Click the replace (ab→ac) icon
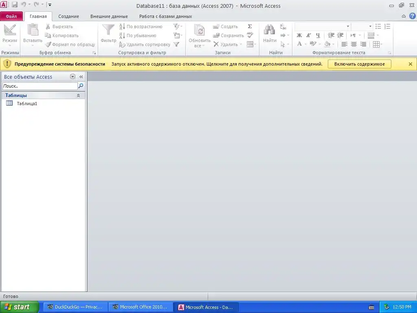The height and width of the screenshot is (313, 417). [283, 26]
